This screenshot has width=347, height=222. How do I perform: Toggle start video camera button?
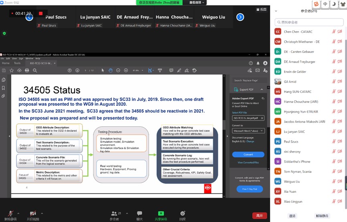pos(33,214)
